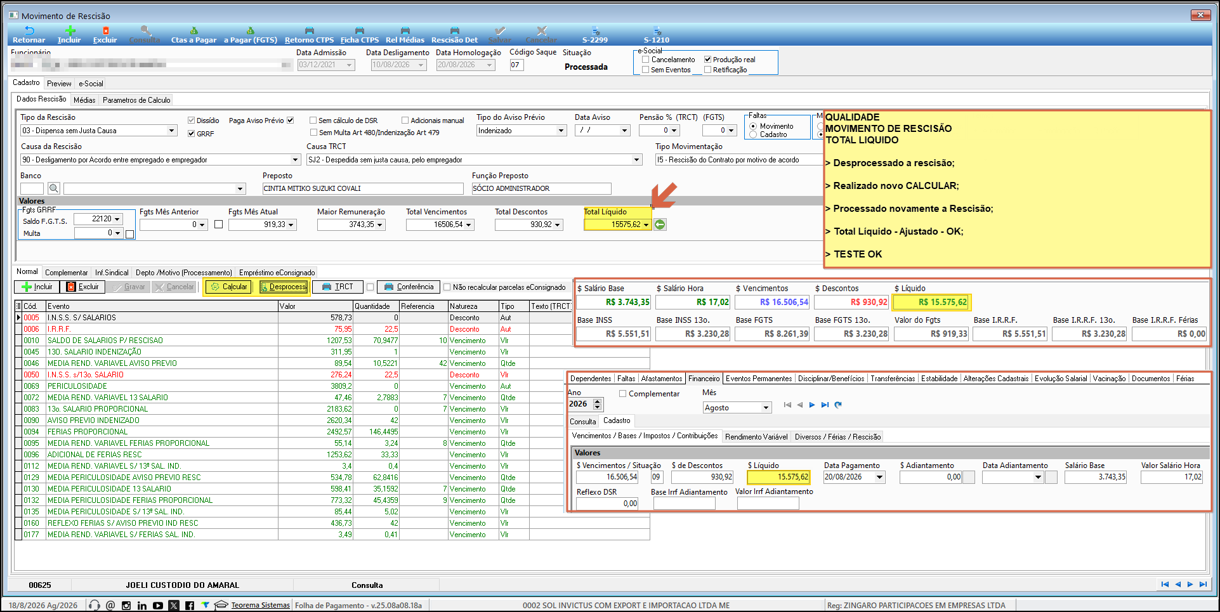This screenshot has width=1220, height=612.
Task: Open the Mês Agosto dropdown
Action: pos(766,408)
